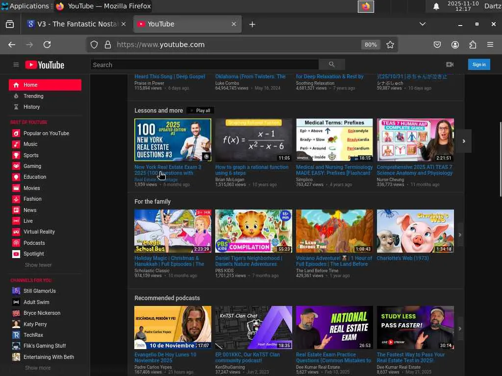Save page to Pocket
Viewport: 502px width, 376px height.
[437, 45]
